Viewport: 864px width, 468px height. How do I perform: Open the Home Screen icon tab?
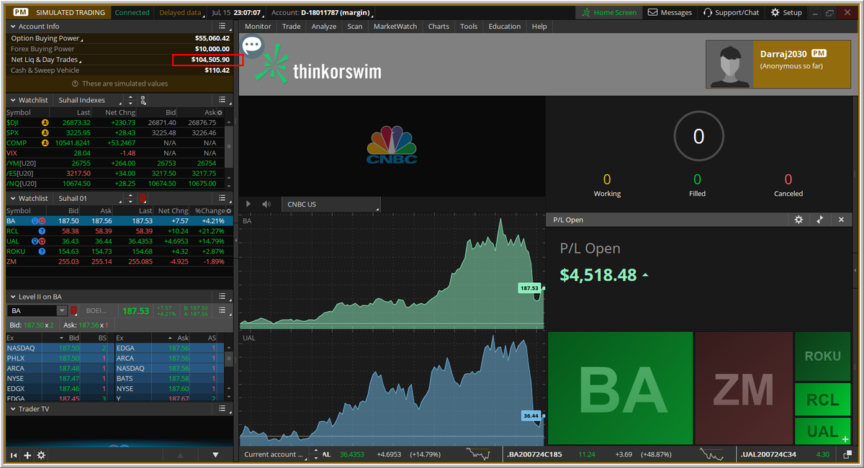[x=609, y=12]
